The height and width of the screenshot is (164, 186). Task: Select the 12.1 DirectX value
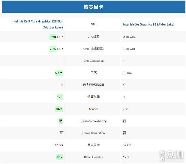(126, 157)
